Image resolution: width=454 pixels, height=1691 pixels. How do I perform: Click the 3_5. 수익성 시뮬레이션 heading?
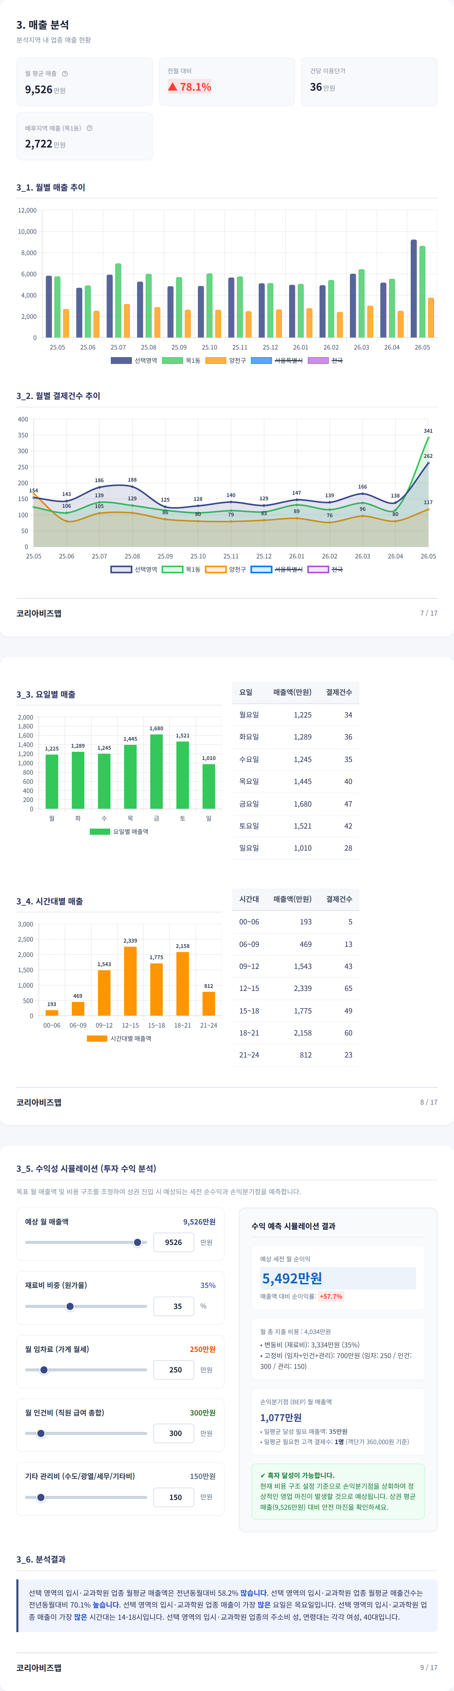tap(86, 1168)
